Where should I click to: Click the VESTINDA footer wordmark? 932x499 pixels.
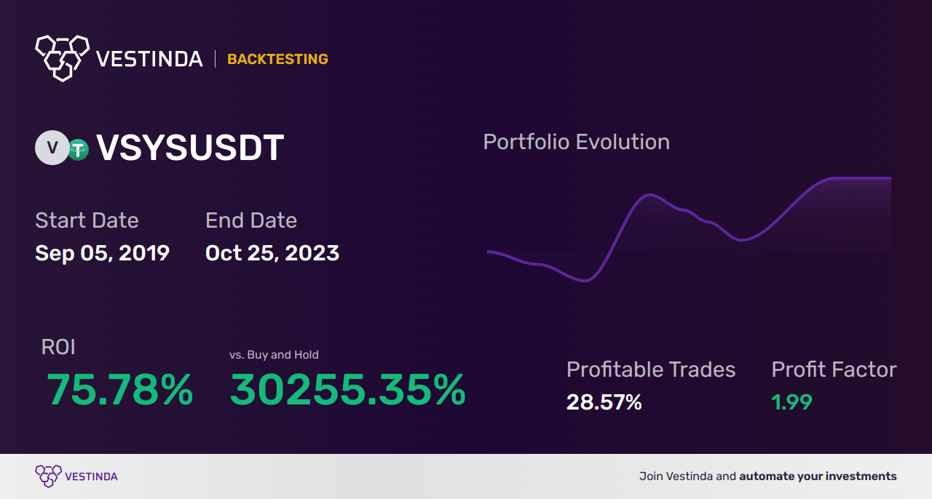click(x=91, y=476)
